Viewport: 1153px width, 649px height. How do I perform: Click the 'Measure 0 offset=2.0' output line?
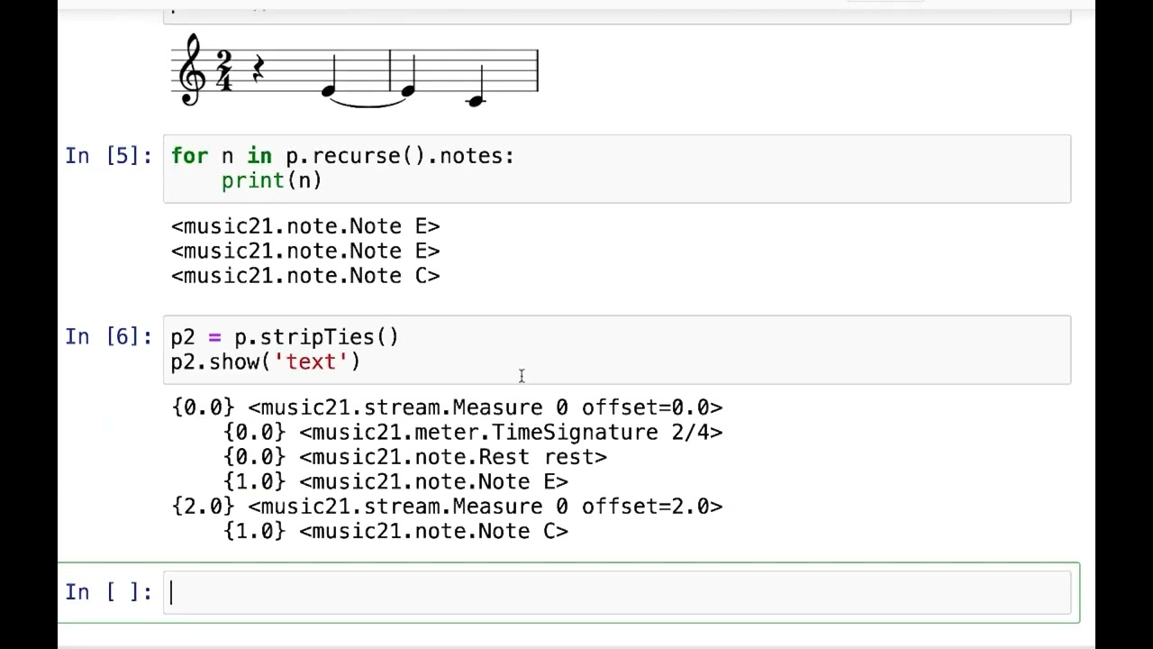pos(447,507)
